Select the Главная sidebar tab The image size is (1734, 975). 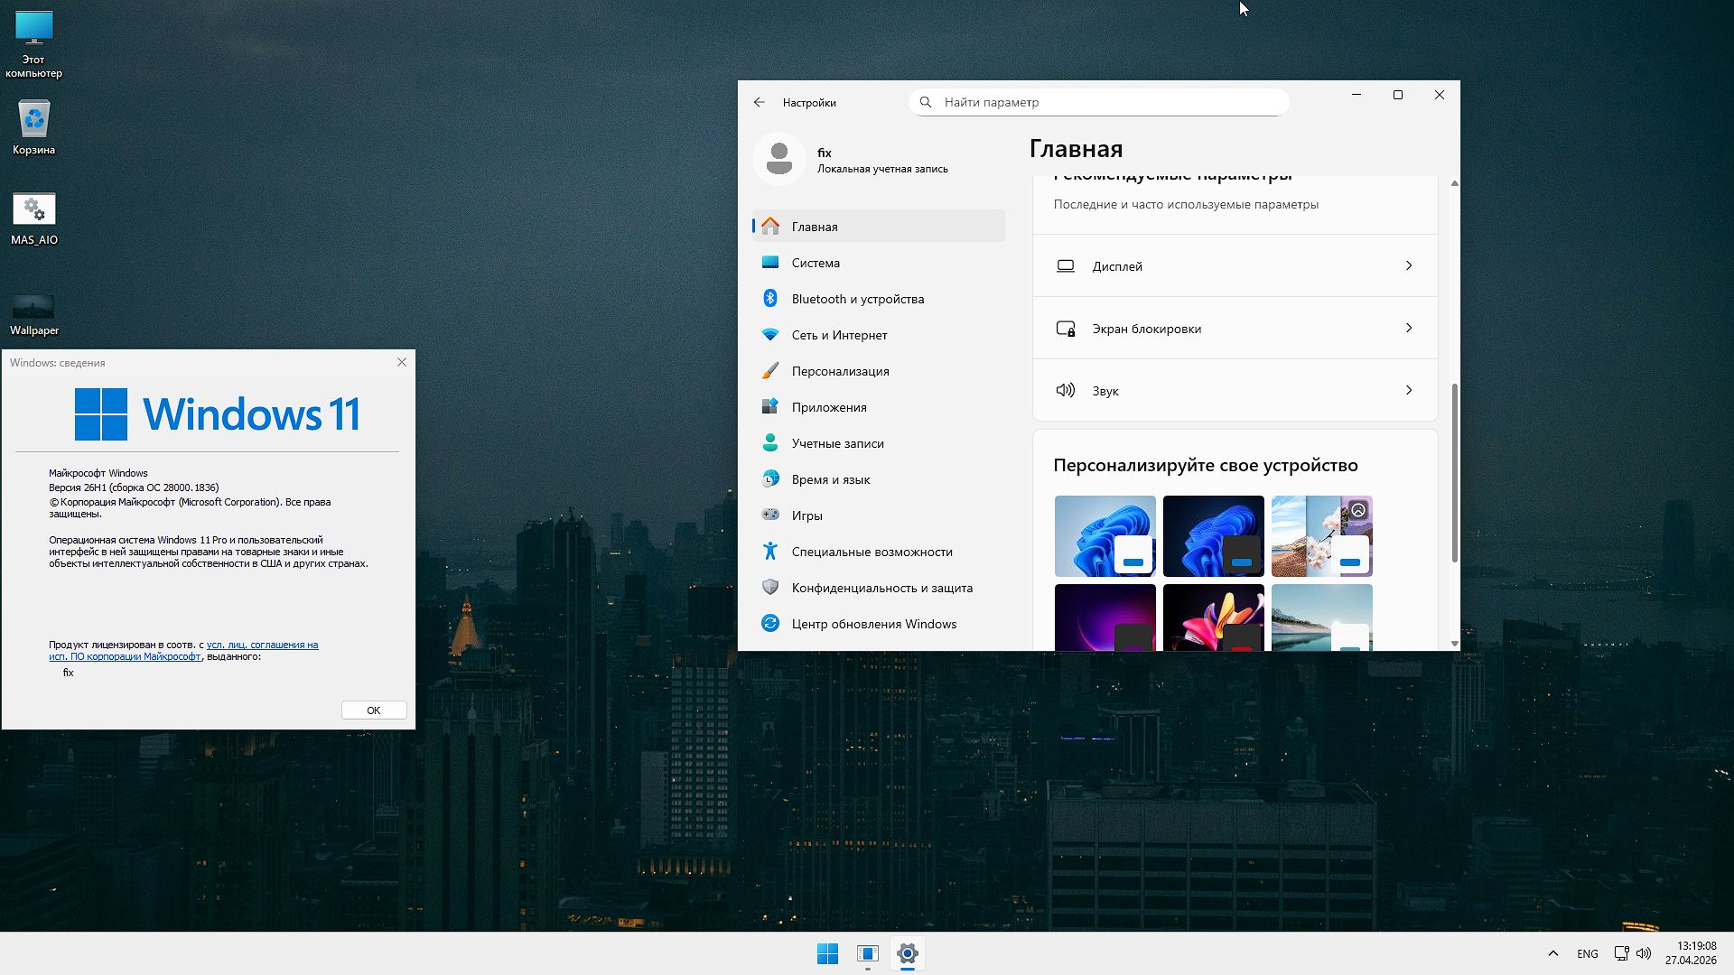tap(814, 227)
